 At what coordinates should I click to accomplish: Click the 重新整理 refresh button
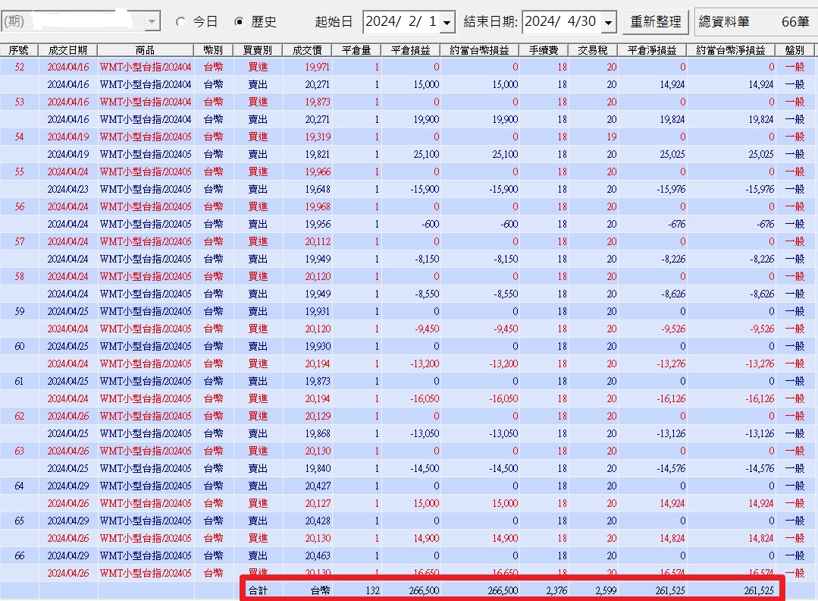[656, 22]
